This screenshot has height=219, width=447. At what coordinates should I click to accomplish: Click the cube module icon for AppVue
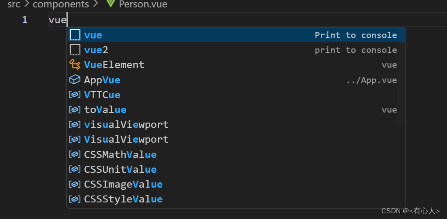(75, 80)
